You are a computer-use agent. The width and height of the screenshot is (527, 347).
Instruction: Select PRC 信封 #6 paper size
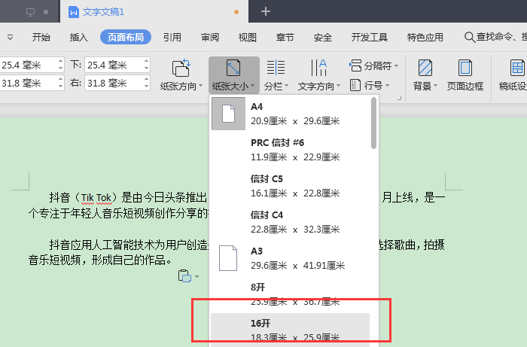pos(291,150)
